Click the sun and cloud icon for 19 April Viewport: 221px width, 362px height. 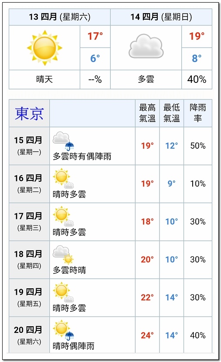point(64,292)
